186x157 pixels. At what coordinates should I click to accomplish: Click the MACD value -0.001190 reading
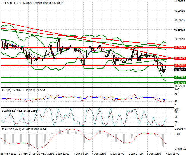(x=28, y=129)
